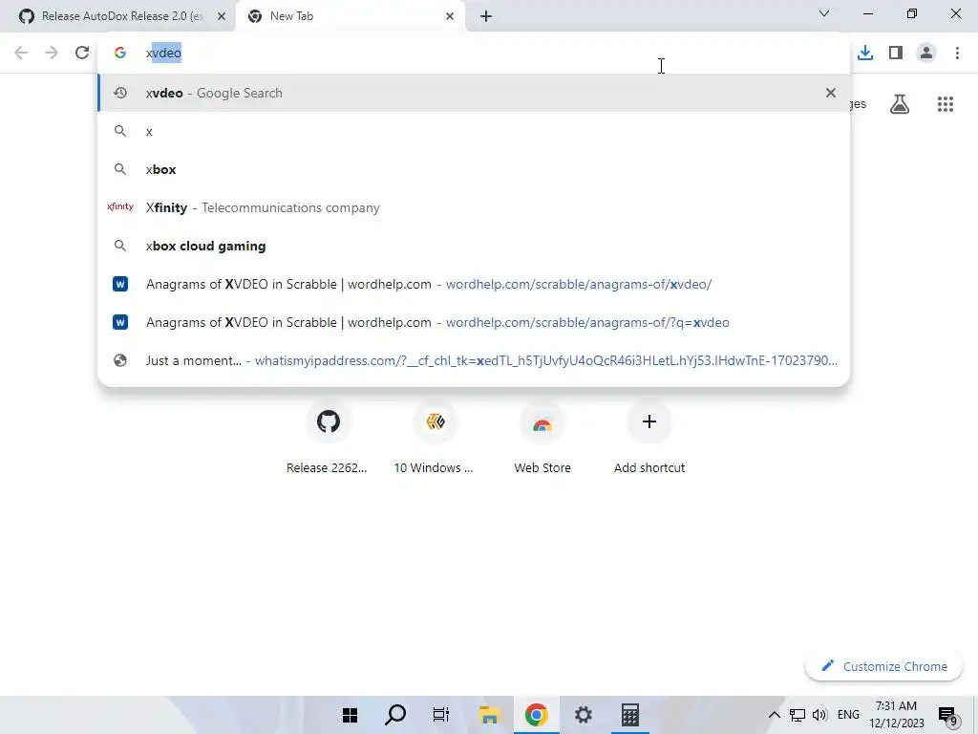This screenshot has width=978, height=734.
Task: Click the browser forward arrow
Action: point(52,54)
